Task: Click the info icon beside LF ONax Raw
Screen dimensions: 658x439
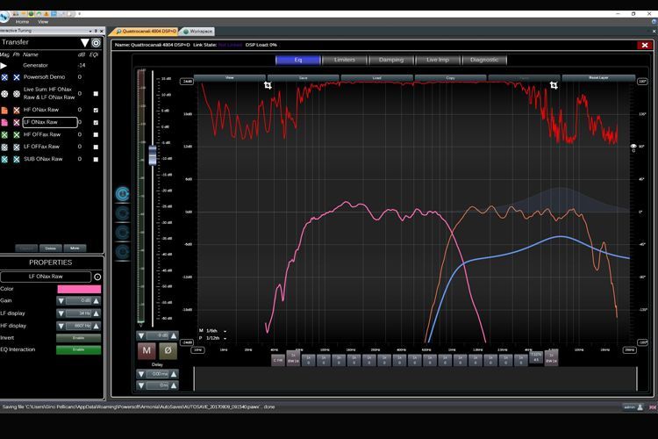Action: click(97, 277)
